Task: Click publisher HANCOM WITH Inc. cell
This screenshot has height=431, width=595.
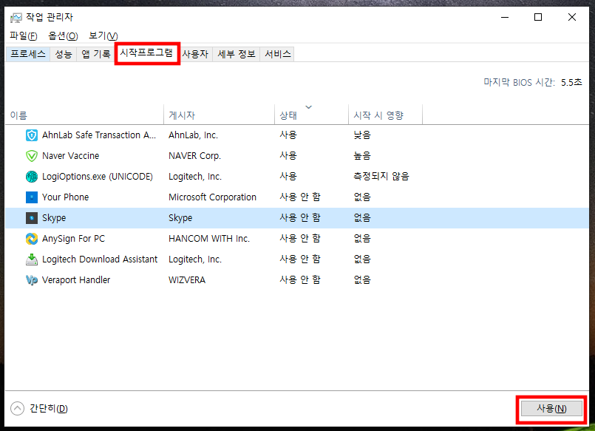Action: pos(209,239)
